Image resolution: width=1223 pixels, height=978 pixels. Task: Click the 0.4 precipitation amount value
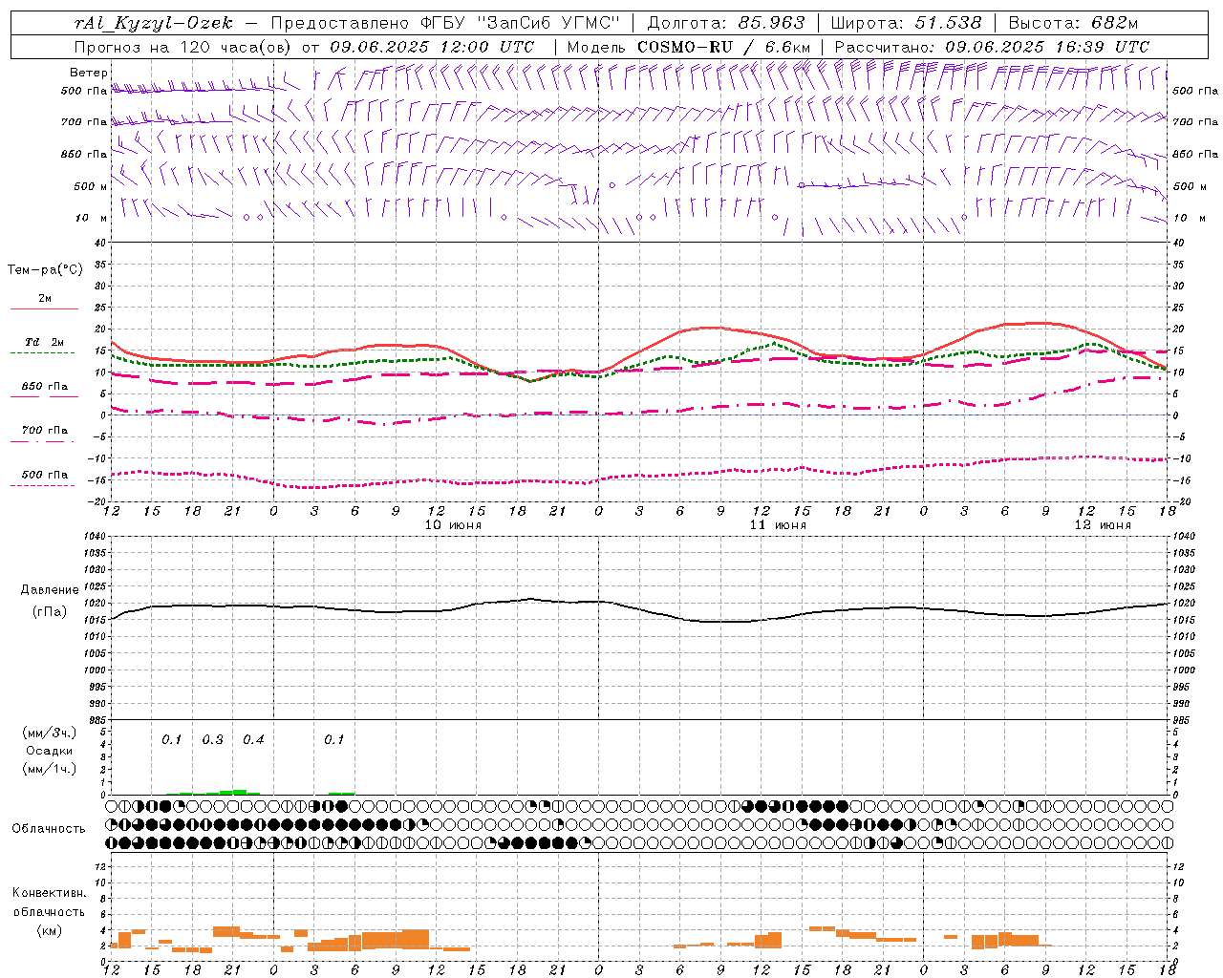pos(253,740)
